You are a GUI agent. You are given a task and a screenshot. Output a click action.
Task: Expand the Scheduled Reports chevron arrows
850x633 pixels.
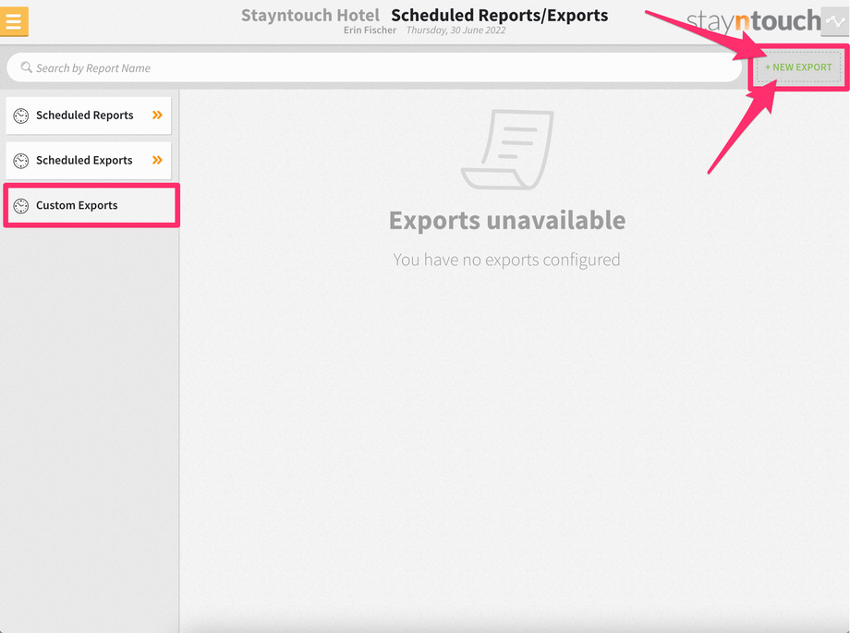(x=157, y=115)
